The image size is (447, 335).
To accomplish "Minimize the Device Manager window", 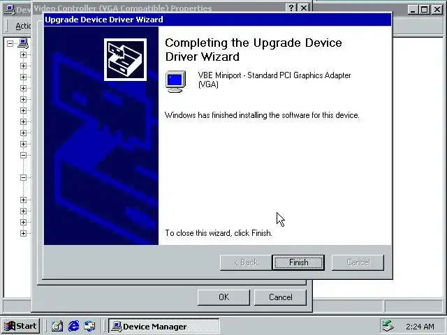I will click(413, 10).
